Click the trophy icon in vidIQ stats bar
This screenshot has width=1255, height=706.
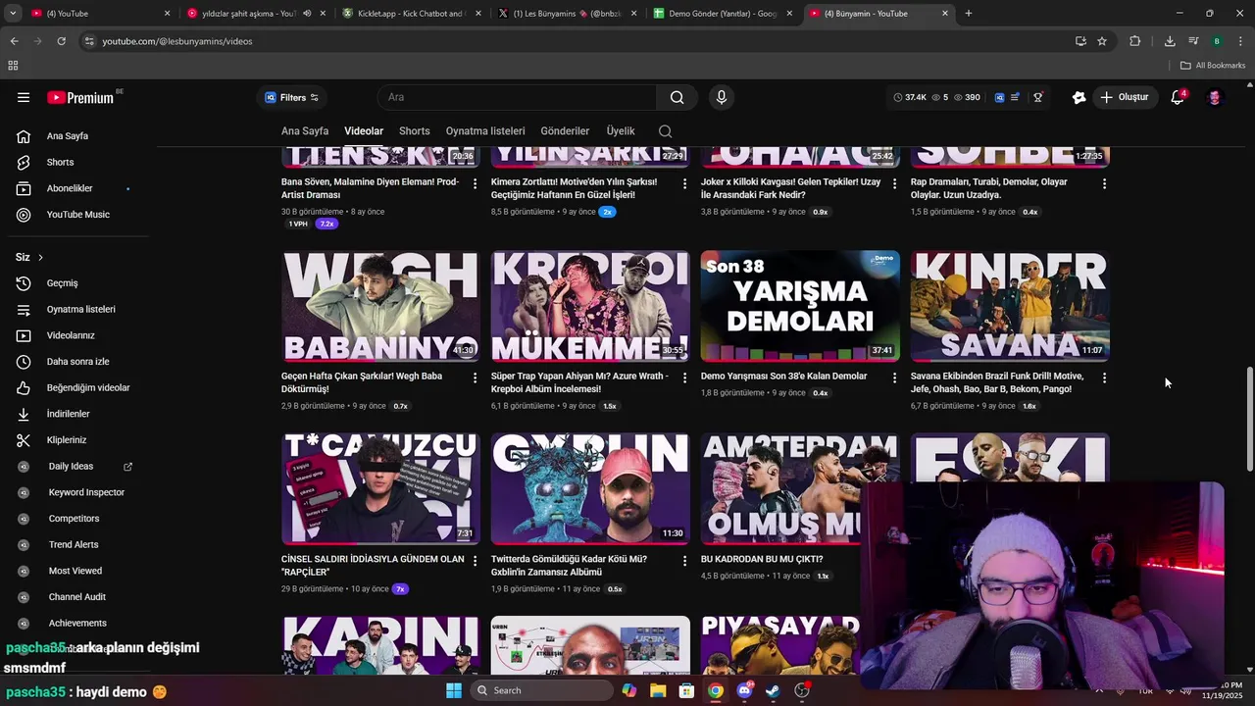coord(1037,97)
